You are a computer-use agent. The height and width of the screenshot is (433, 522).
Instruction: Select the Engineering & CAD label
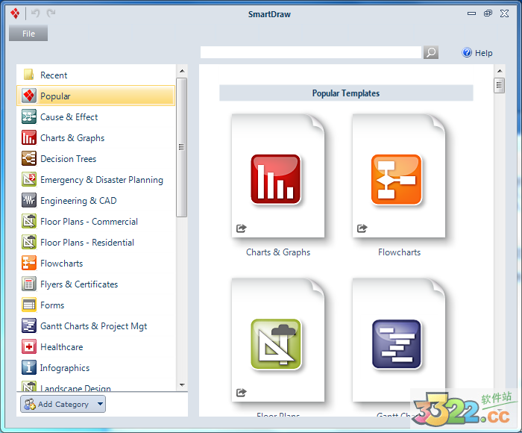click(78, 201)
